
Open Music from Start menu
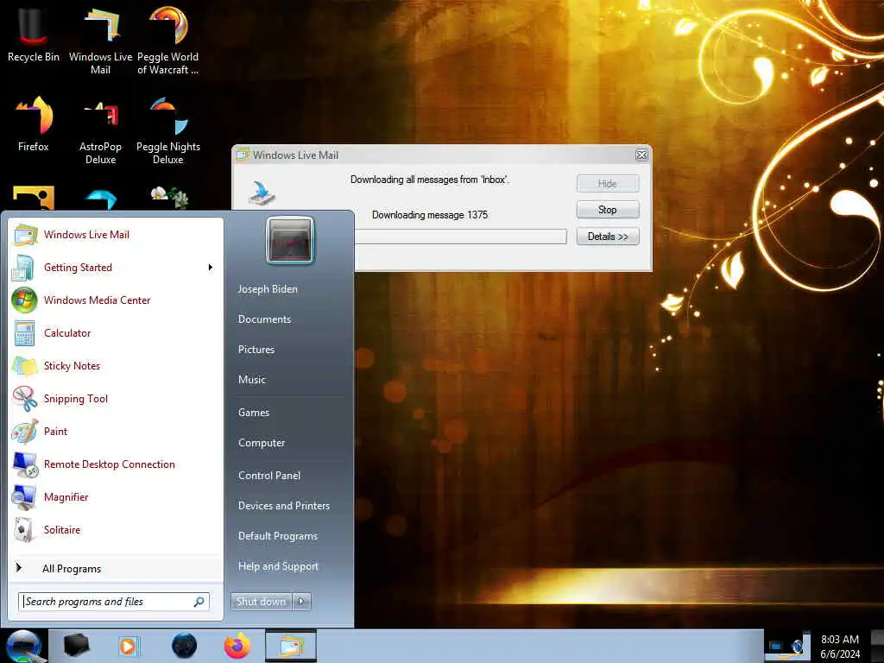point(252,380)
